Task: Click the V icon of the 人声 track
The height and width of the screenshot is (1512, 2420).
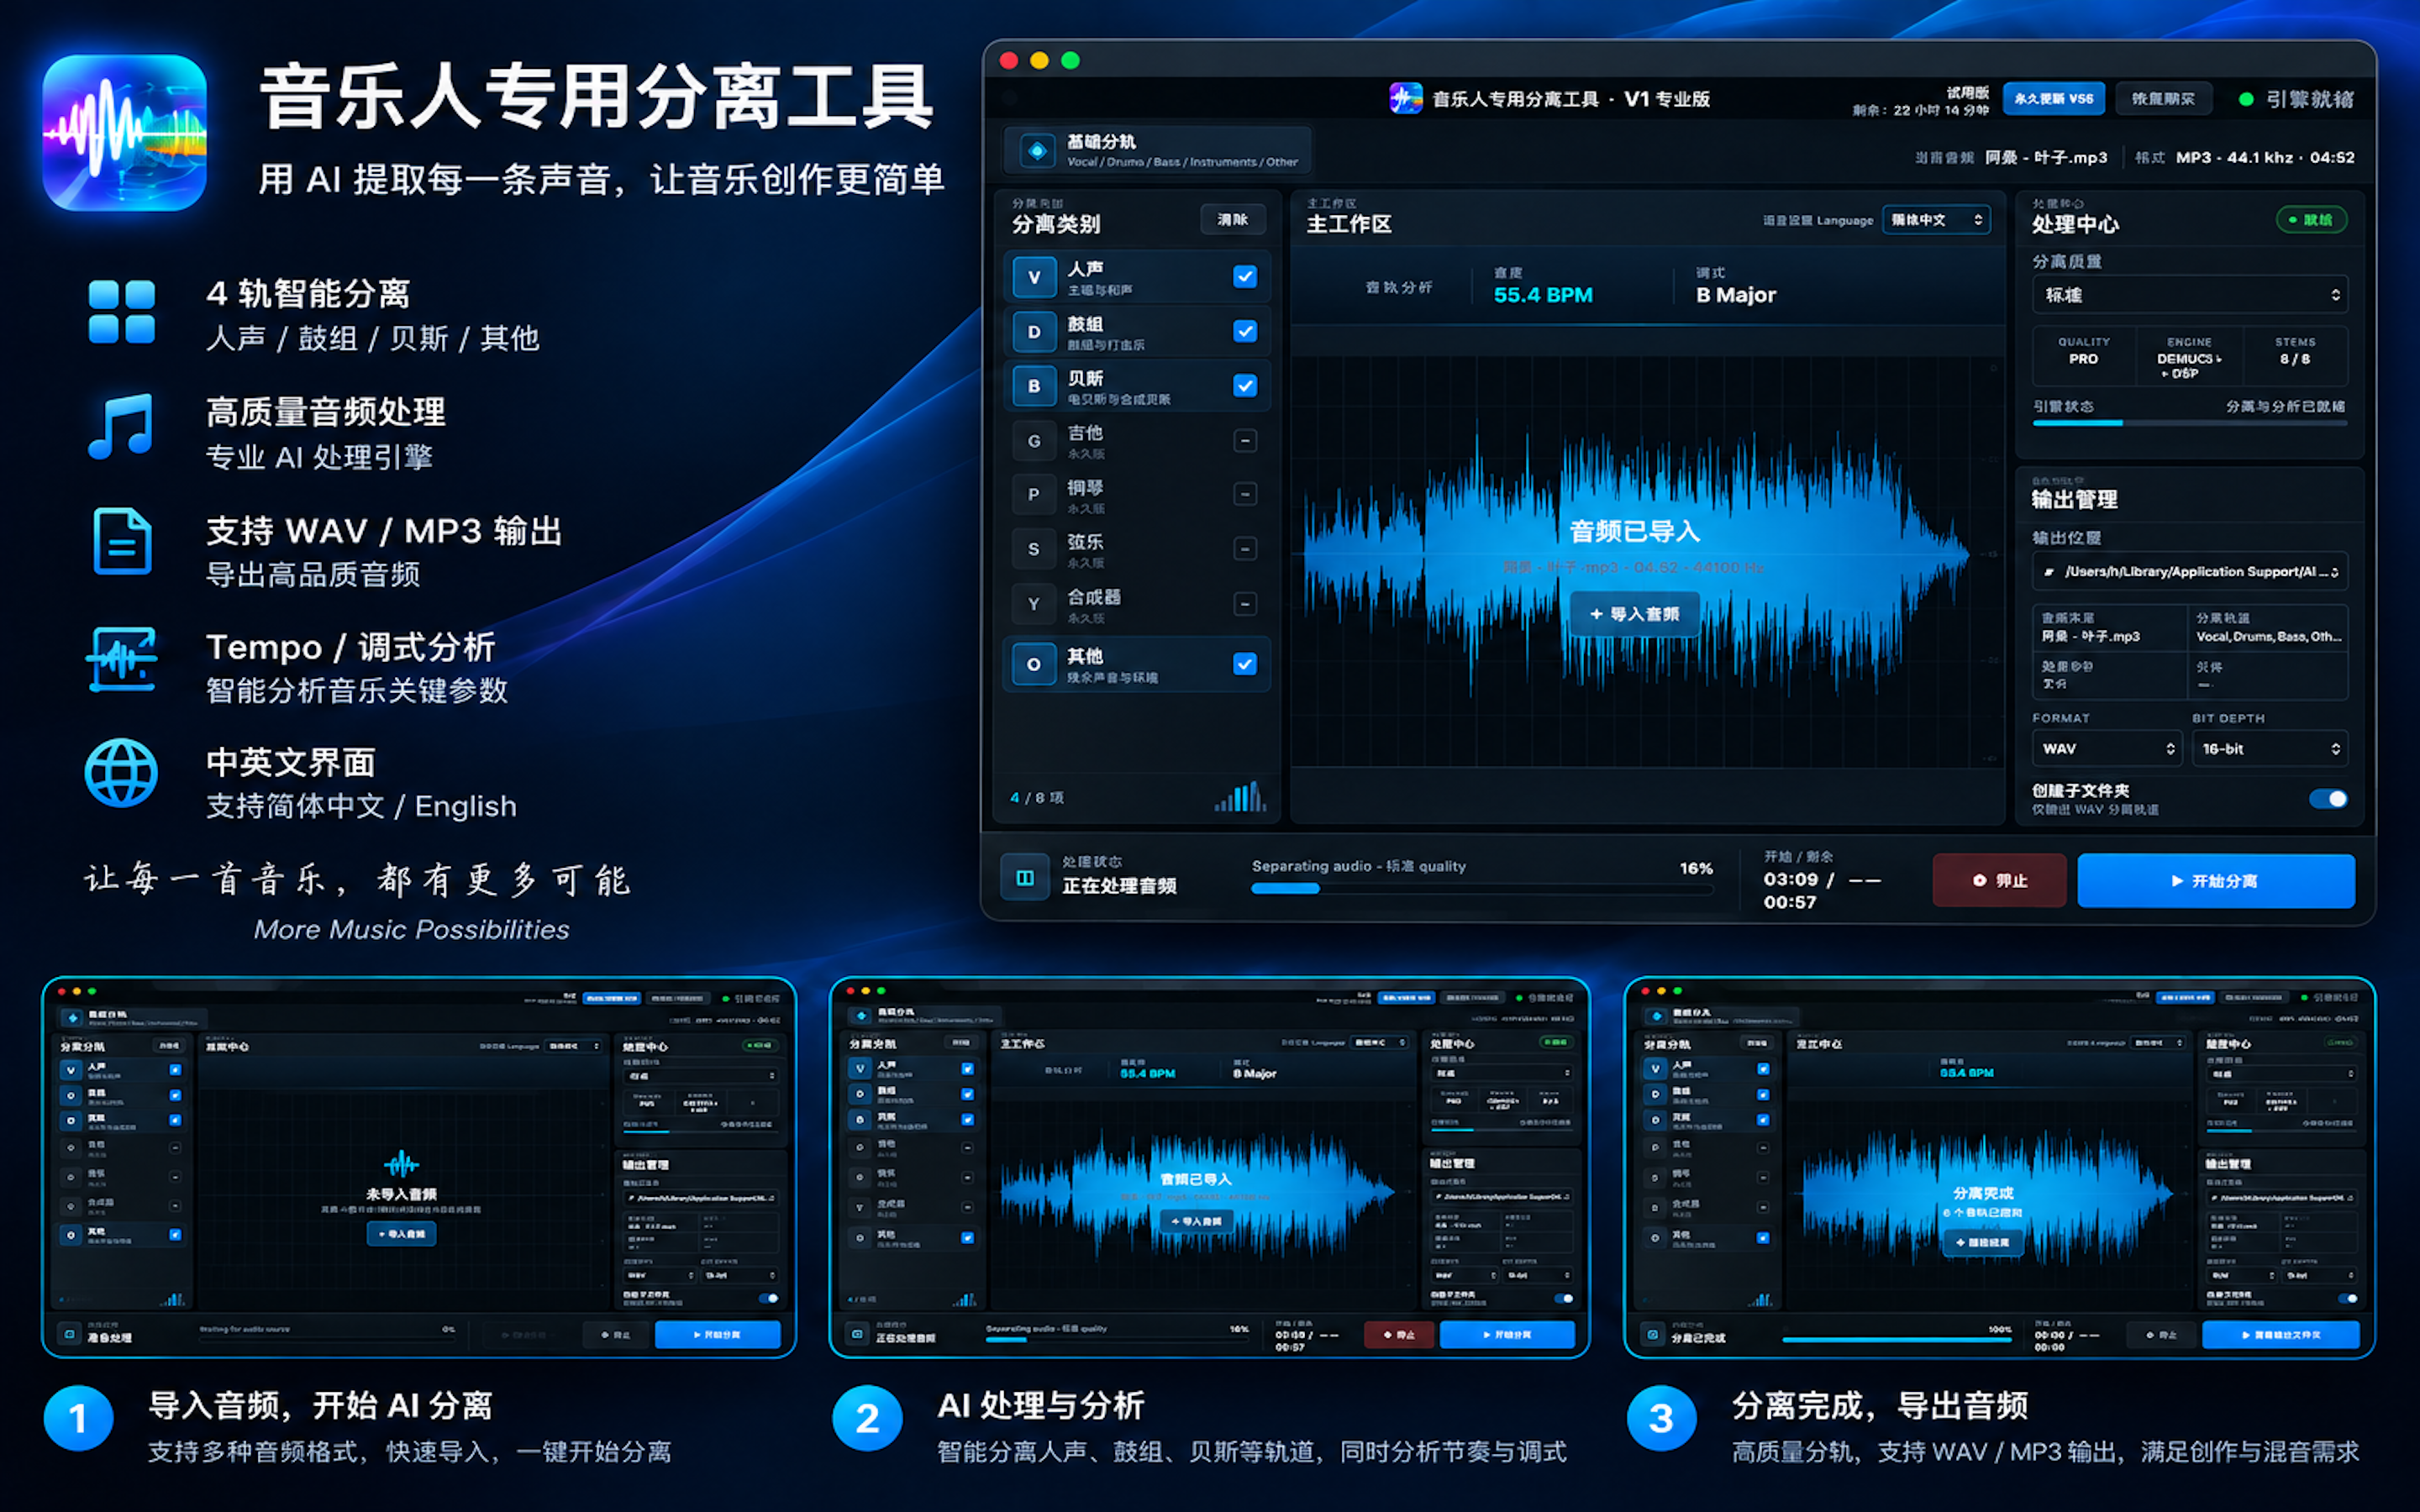Action: pyautogui.click(x=1034, y=277)
